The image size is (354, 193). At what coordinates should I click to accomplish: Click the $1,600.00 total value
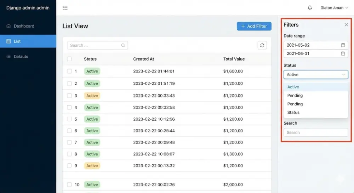coord(233,71)
